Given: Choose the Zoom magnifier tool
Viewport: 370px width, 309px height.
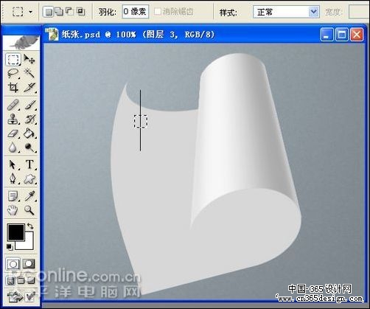Looking at the screenshot, I should (29, 210).
